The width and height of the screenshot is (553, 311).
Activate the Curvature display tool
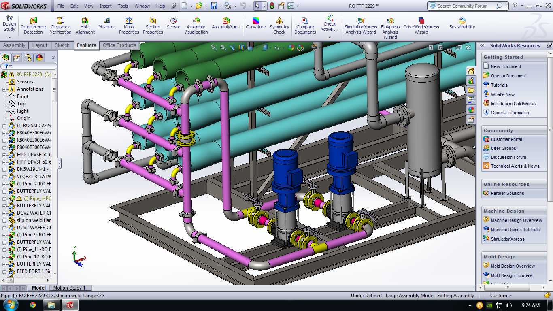[256, 23]
